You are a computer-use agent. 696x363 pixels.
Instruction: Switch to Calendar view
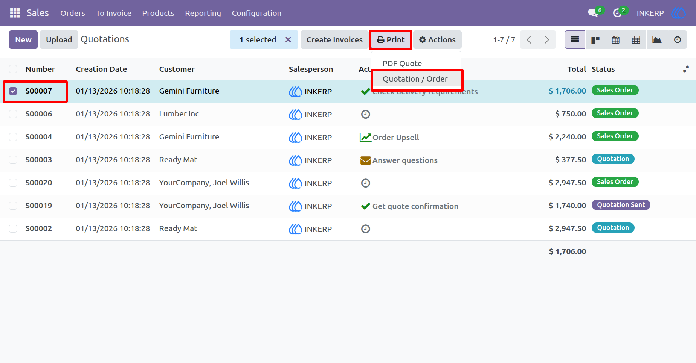point(616,40)
